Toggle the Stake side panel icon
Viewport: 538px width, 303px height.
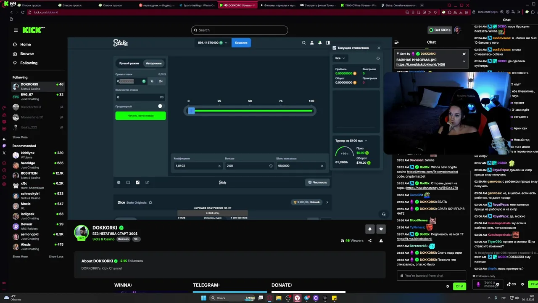tap(328, 43)
